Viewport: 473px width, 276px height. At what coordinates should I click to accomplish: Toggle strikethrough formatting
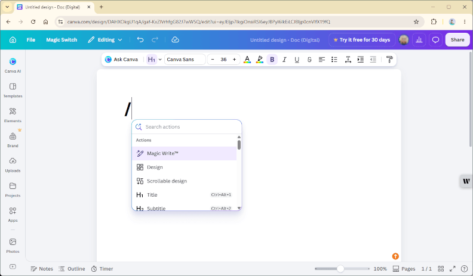pos(309,59)
